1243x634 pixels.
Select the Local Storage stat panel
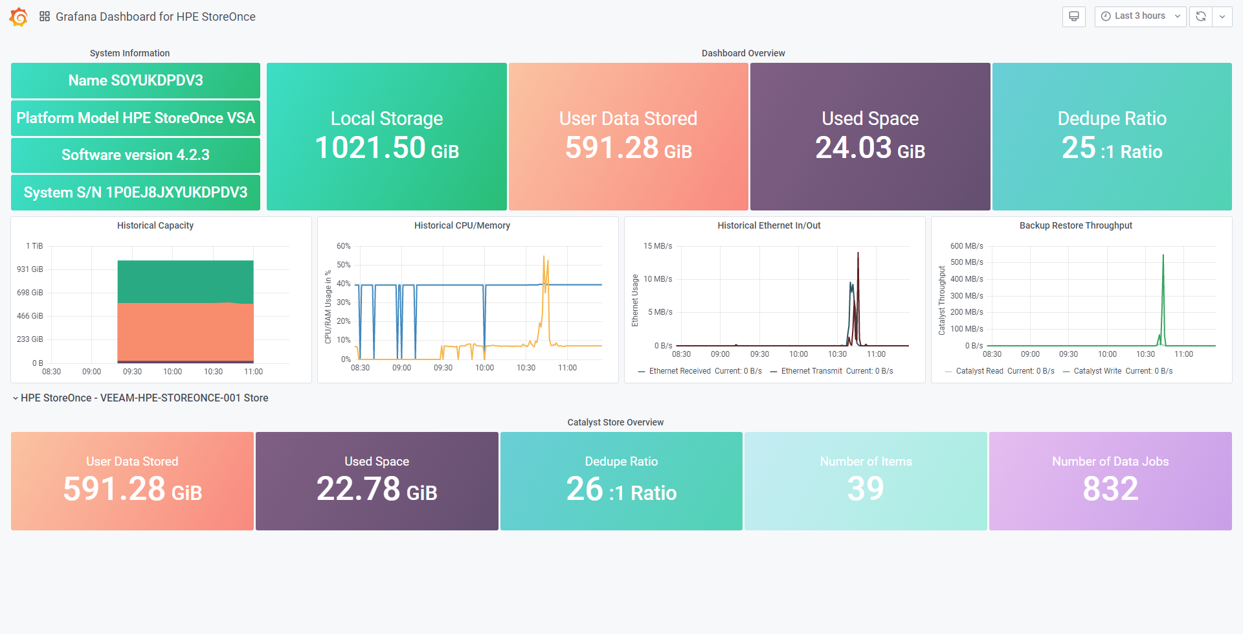click(386, 137)
